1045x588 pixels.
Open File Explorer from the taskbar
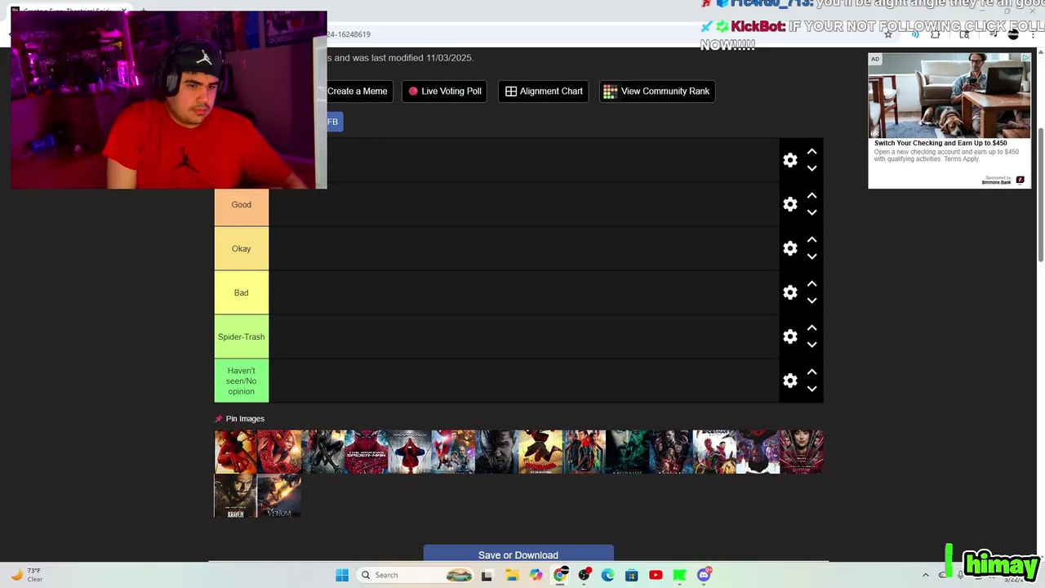click(x=512, y=575)
